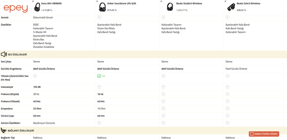Click Sony's Dokunmatik Sensör value
287x140 pixels.
click(43, 17)
